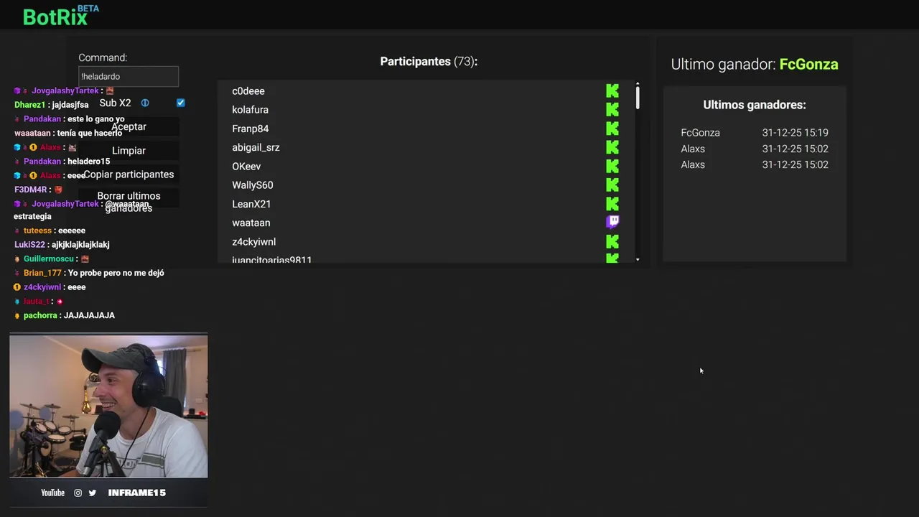Image resolution: width=919 pixels, height=517 pixels.
Task: Click chat username Guillermoscu
Action: (x=49, y=258)
